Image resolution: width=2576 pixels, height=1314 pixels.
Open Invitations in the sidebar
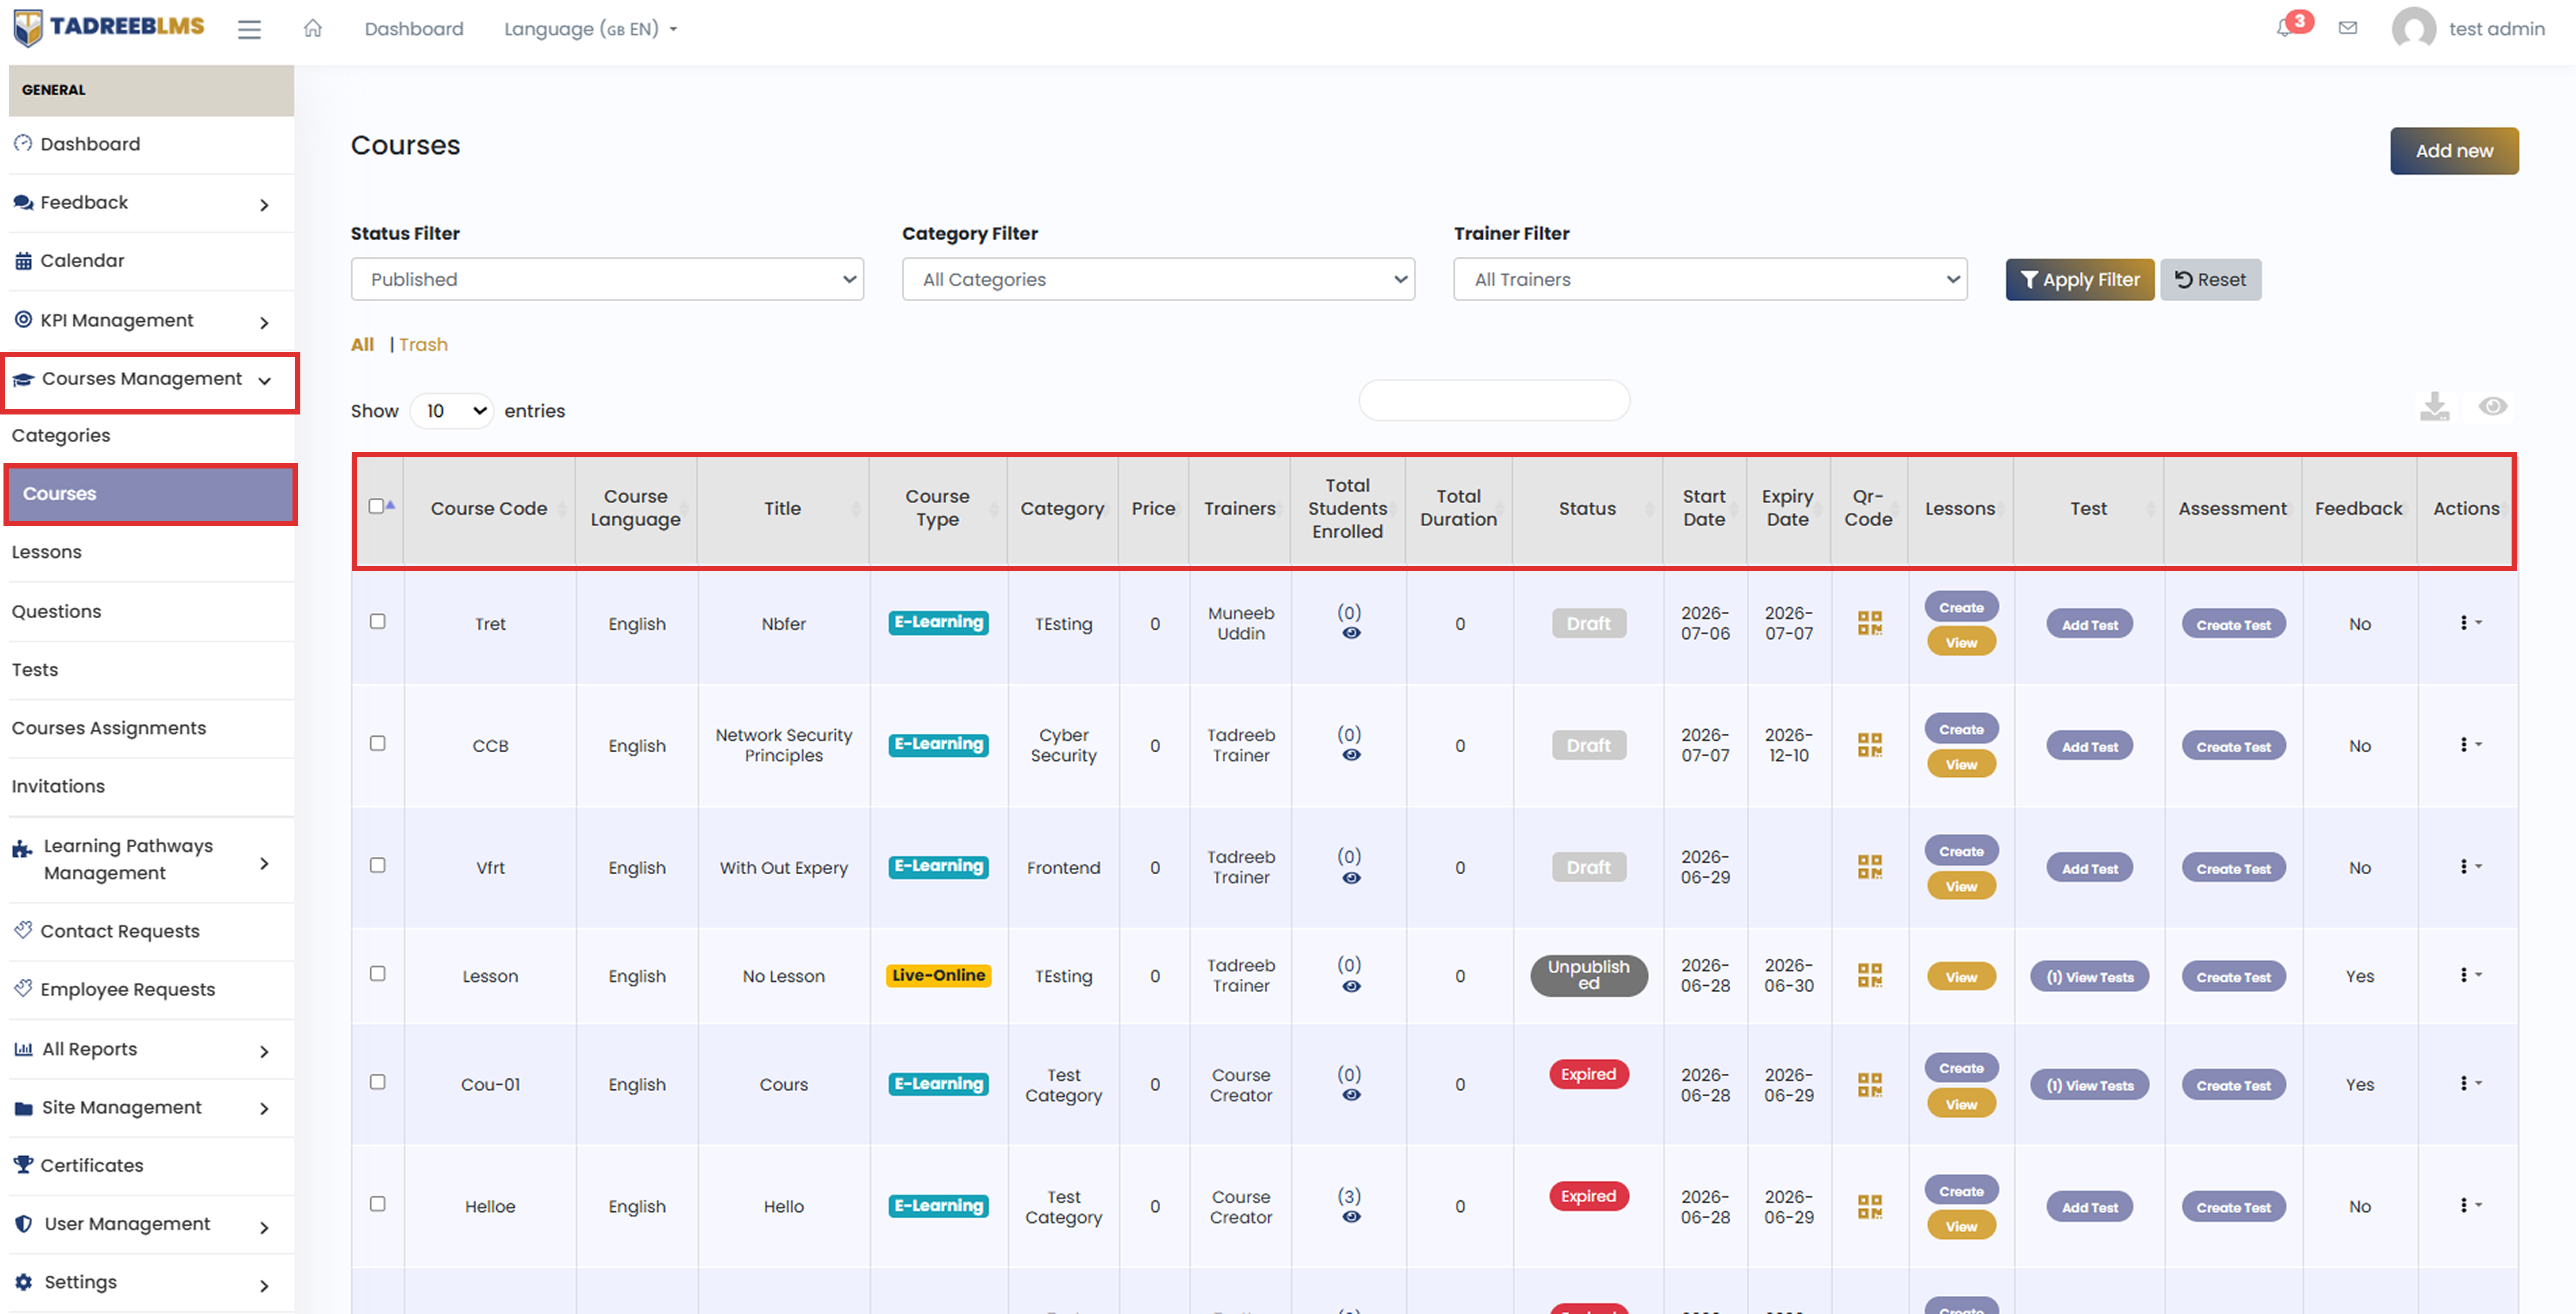[151, 786]
